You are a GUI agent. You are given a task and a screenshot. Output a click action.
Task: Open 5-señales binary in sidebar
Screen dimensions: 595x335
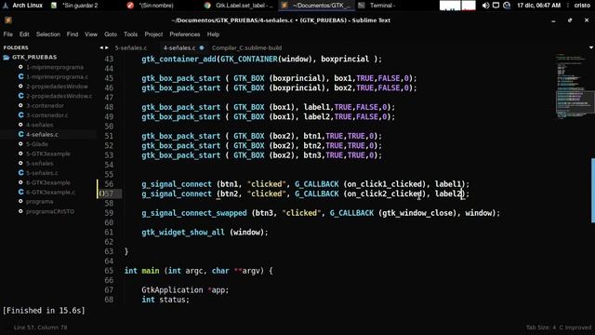click(x=39, y=164)
